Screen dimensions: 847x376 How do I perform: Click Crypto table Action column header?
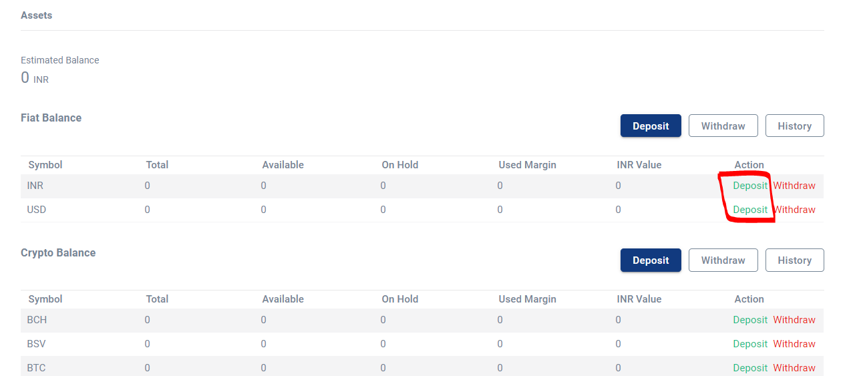click(749, 299)
